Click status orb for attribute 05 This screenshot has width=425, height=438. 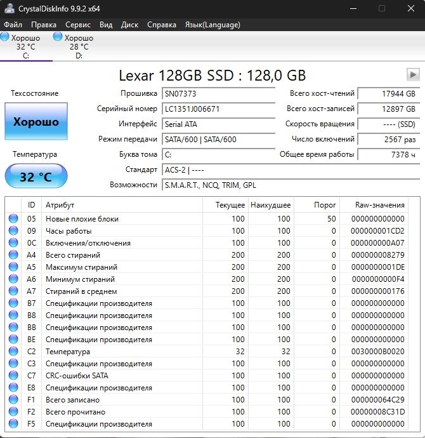coord(13,218)
